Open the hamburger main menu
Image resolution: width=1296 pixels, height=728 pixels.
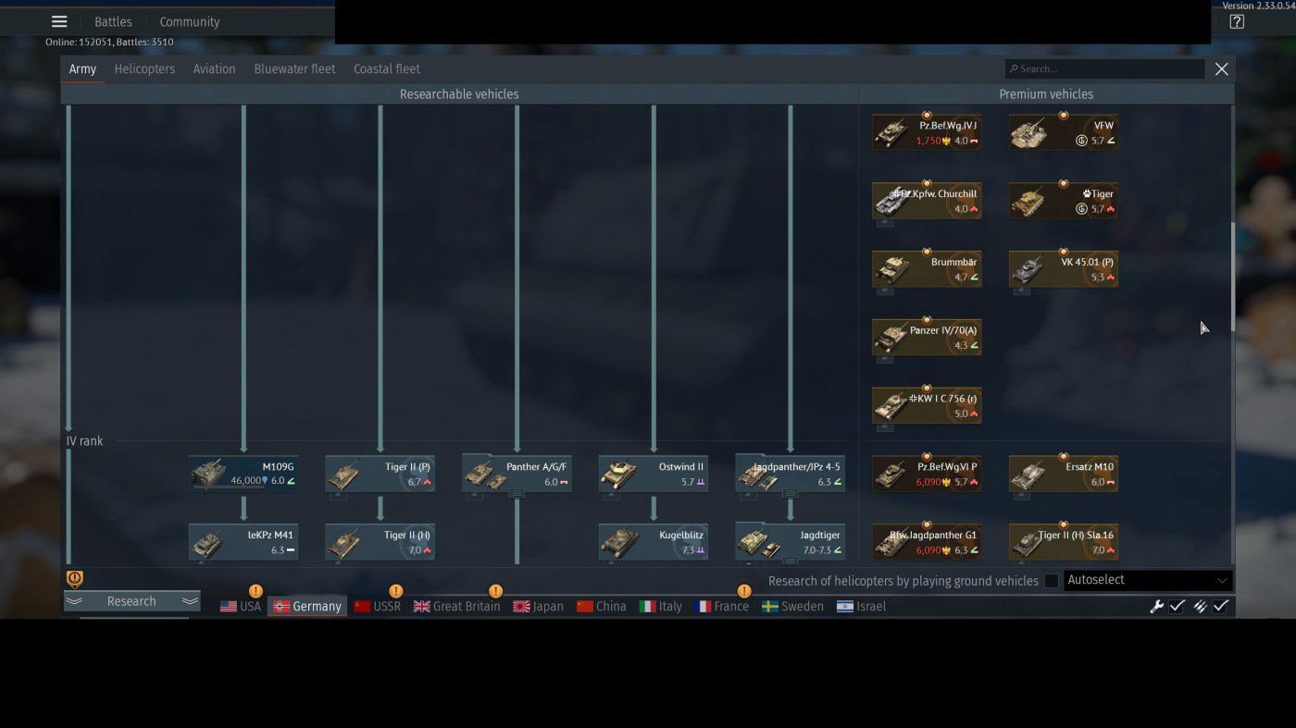pyautogui.click(x=59, y=22)
